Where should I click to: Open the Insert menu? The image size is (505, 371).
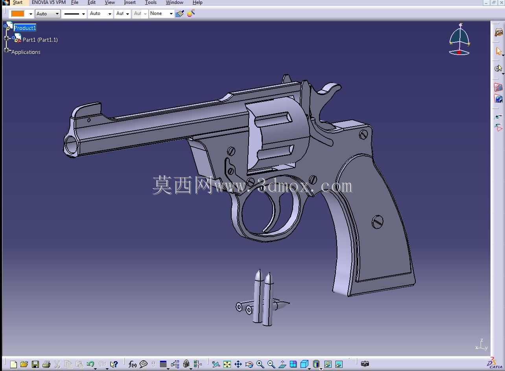click(130, 2)
